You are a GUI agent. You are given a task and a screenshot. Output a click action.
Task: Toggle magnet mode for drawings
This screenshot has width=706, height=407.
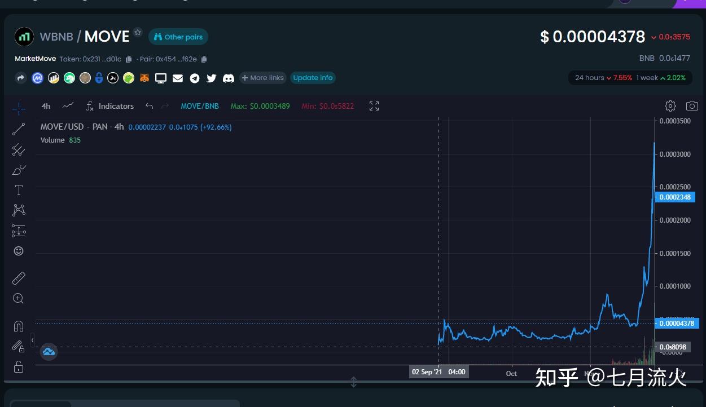[19, 326]
